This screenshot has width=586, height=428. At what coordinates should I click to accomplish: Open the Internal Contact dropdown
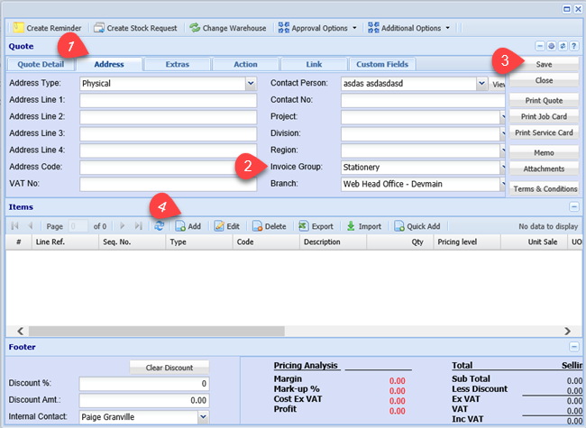202,416
